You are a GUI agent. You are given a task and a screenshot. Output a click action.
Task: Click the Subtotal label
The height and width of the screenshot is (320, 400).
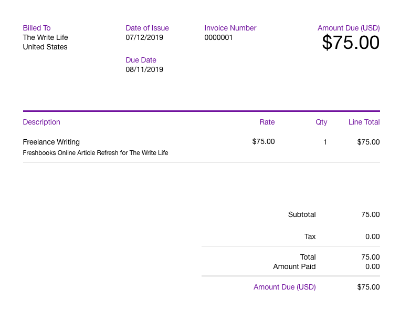302,214
